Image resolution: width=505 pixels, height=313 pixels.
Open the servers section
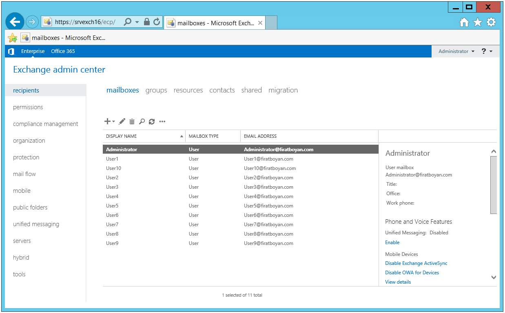pos(22,241)
